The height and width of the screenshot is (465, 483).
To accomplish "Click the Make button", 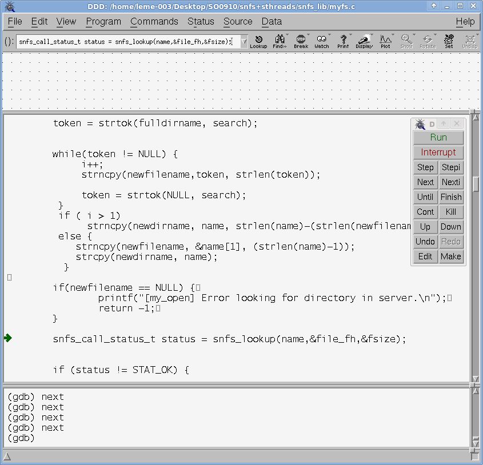I will [451, 256].
